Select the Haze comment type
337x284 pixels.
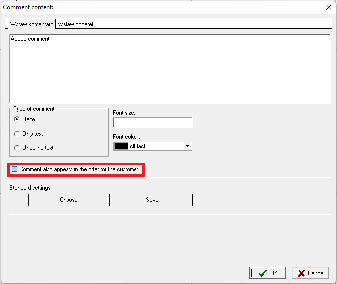tap(17, 119)
